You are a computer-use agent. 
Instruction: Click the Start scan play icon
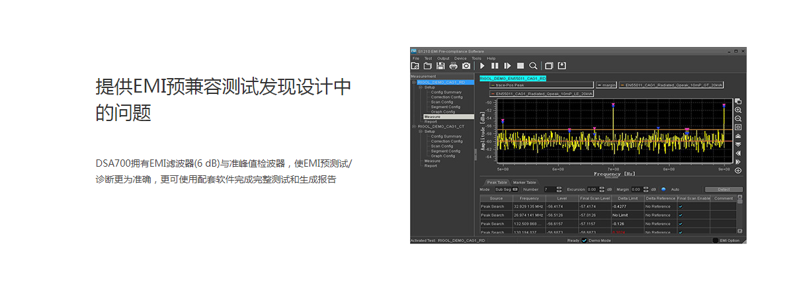click(482, 66)
